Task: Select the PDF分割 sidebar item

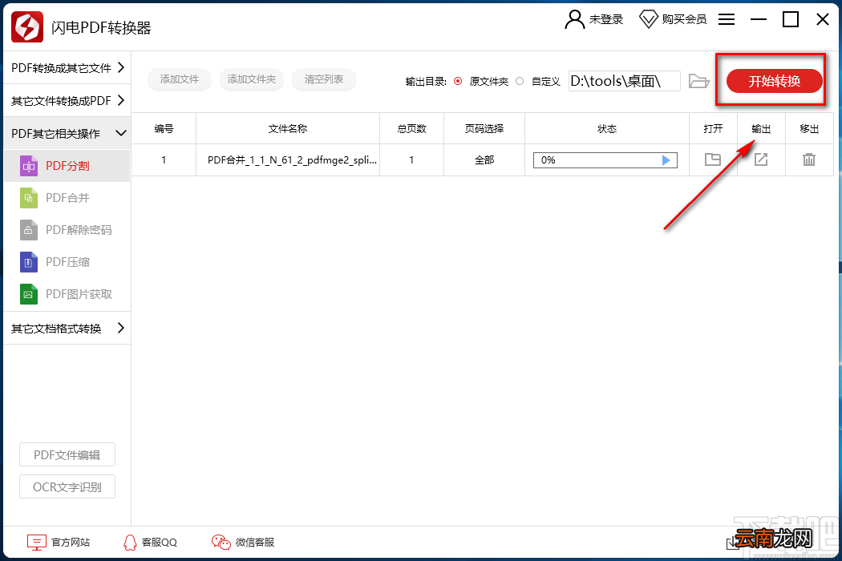Action: [x=67, y=166]
